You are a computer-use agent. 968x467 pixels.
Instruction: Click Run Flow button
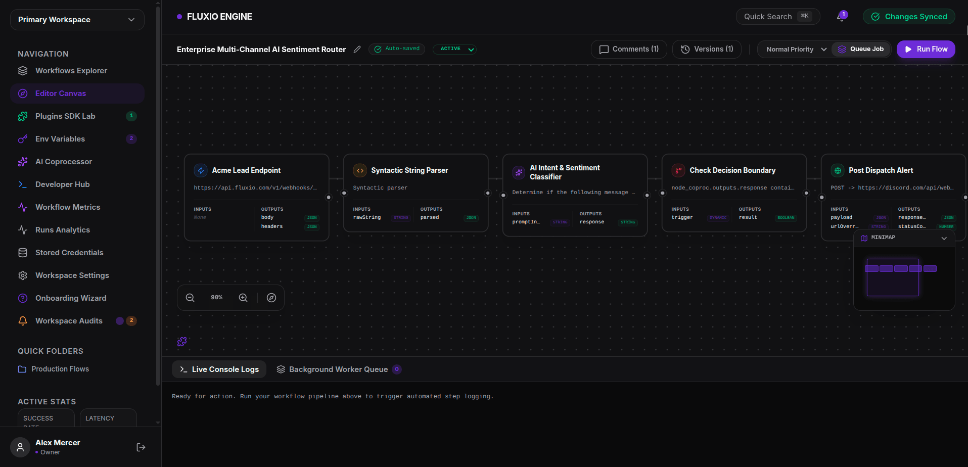[926, 49]
